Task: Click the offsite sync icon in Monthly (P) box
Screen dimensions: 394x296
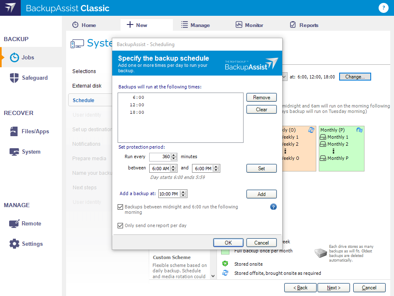Action: [x=360, y=130]
